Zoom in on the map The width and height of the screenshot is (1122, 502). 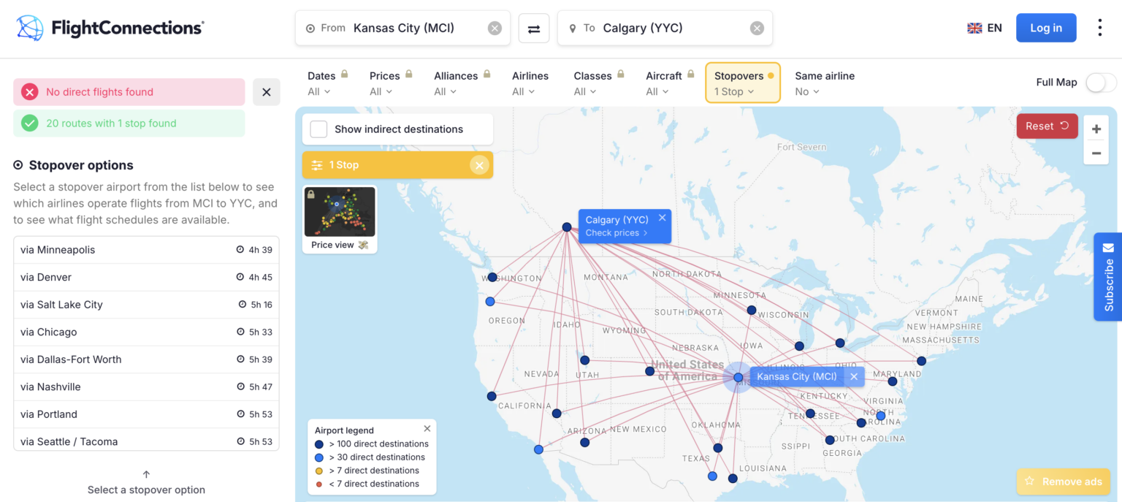(1096, 128)
